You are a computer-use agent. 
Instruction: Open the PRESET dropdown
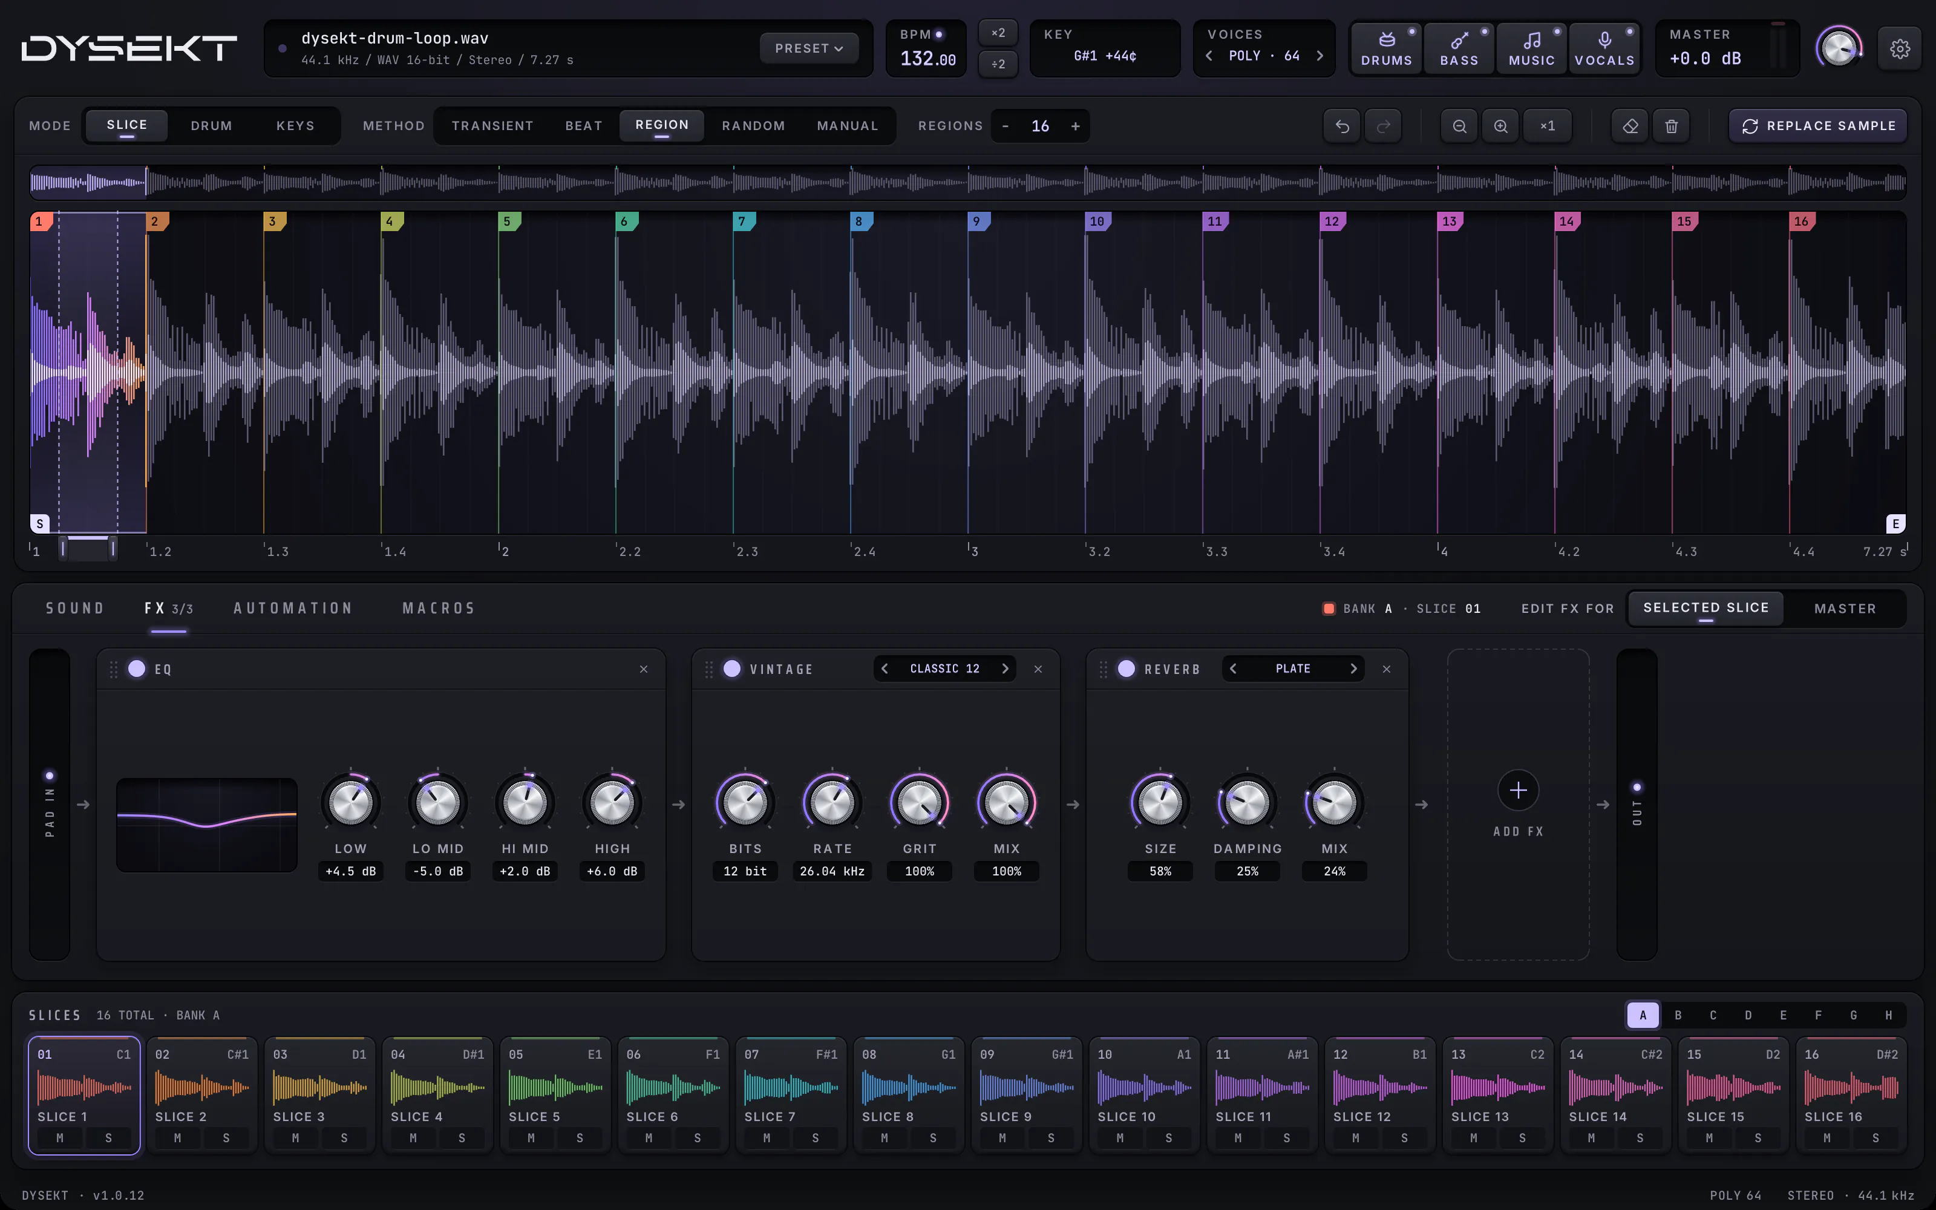[808, 49]
